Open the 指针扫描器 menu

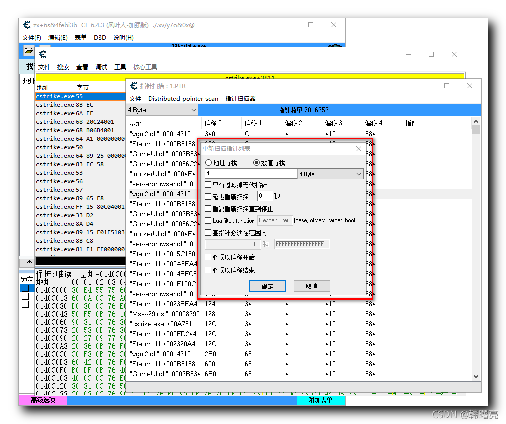point(240,98)
